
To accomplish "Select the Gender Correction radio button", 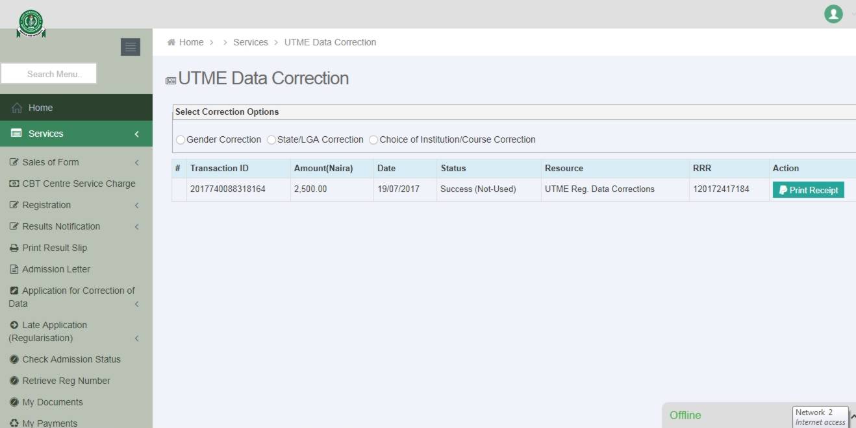I will [181, 140].
